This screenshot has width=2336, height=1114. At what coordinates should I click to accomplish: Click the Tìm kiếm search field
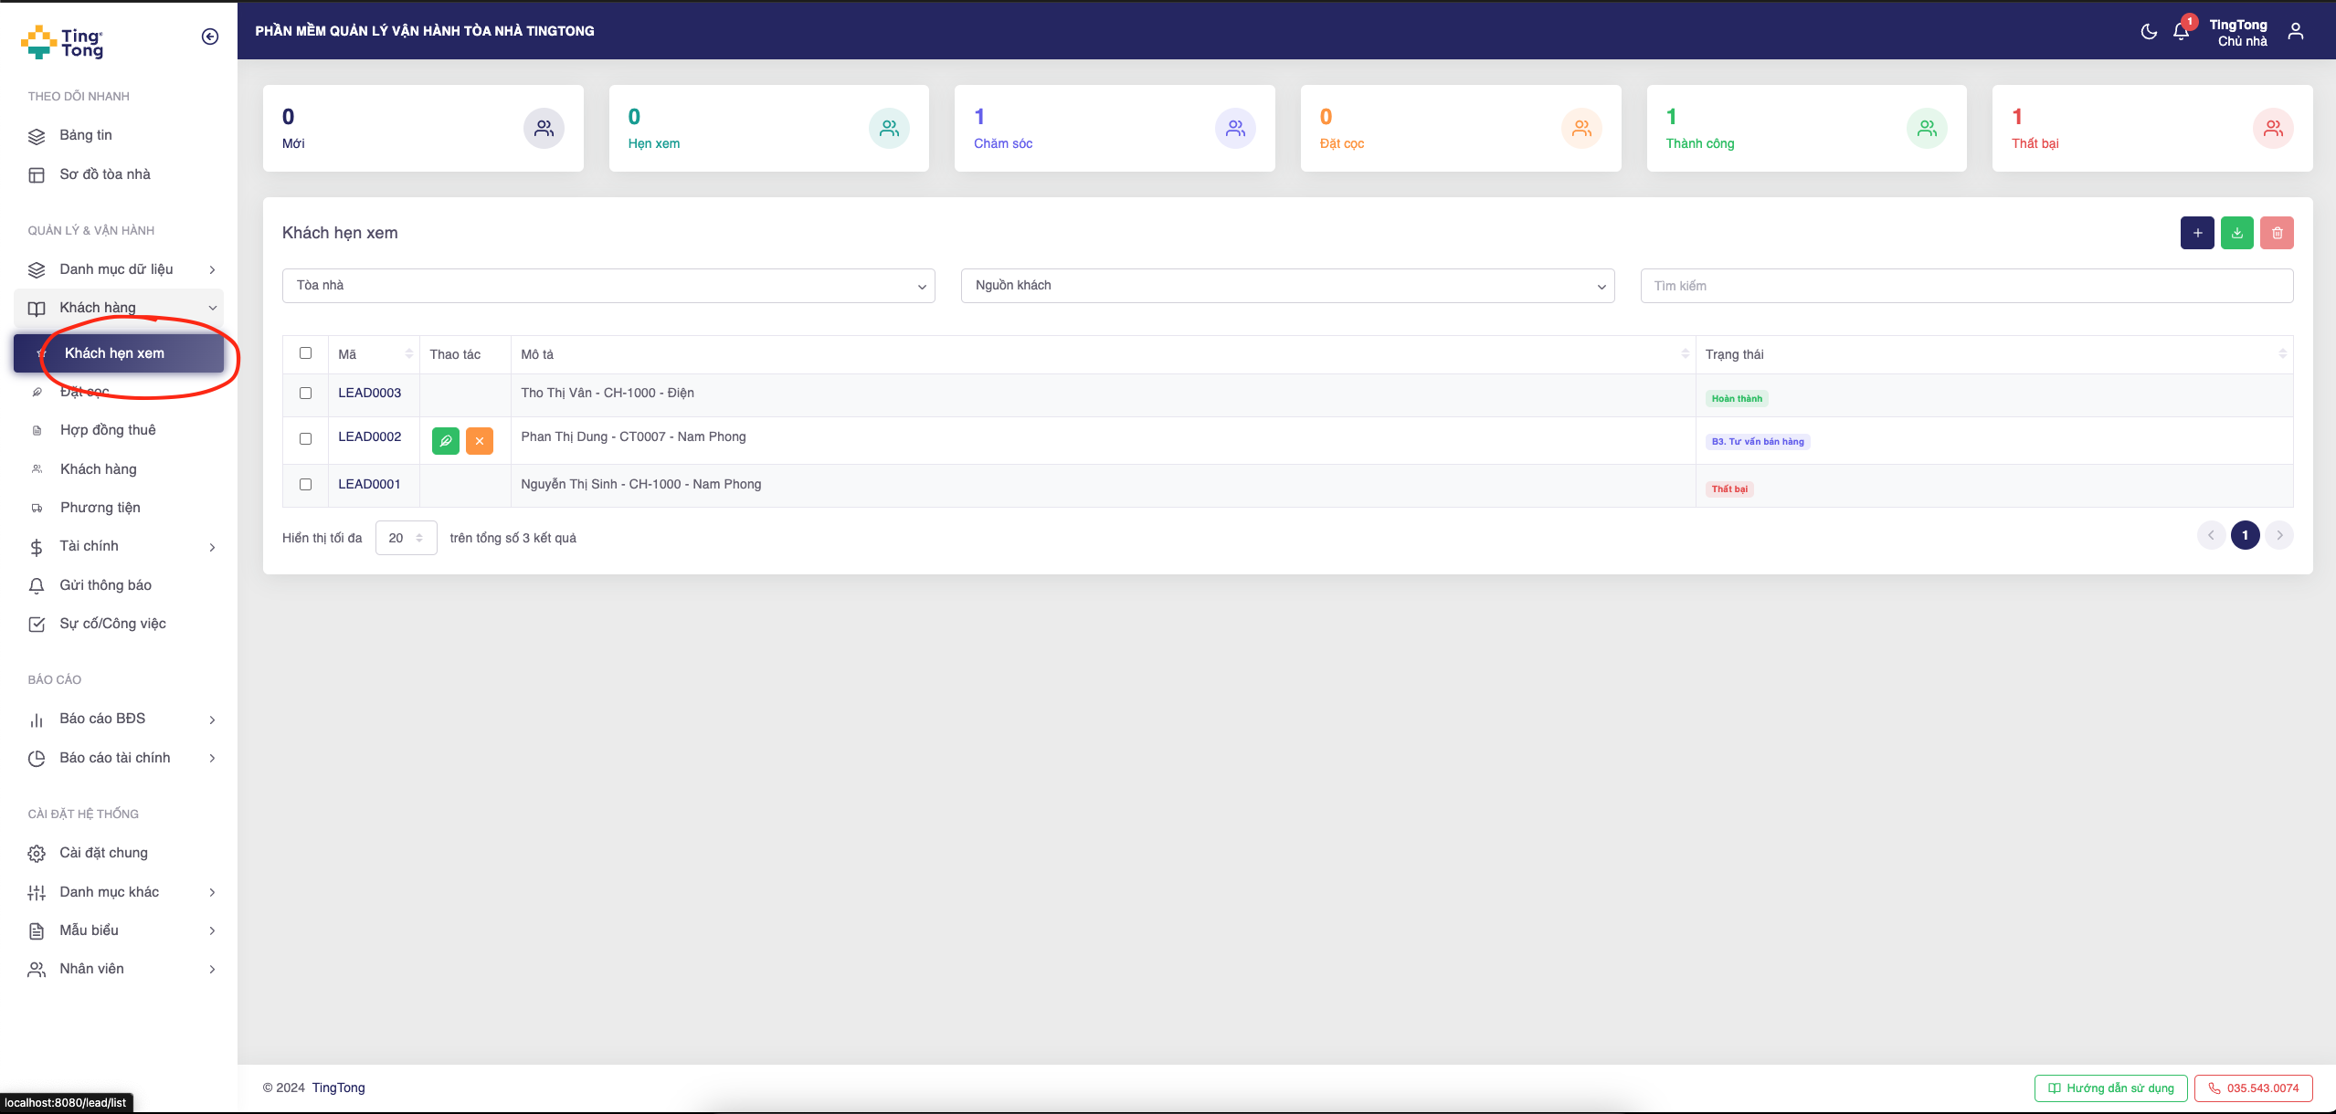pos(1966,286)
